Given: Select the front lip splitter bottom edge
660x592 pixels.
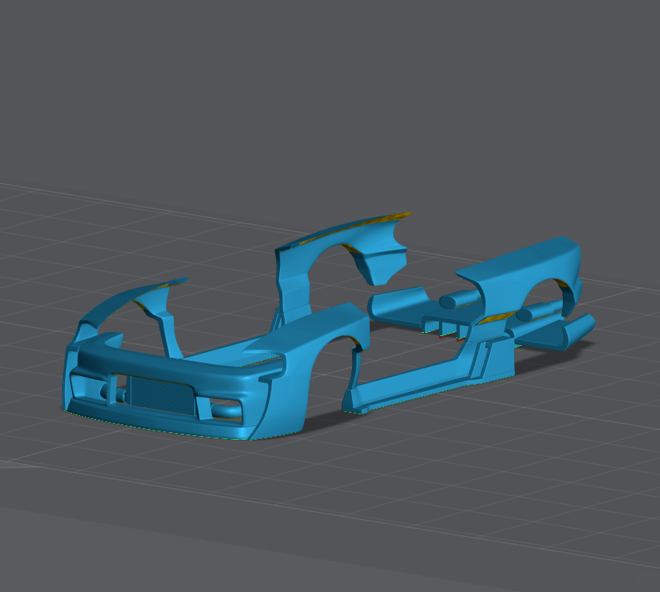Looking at the screenshot, I should [x=155, y=426].
